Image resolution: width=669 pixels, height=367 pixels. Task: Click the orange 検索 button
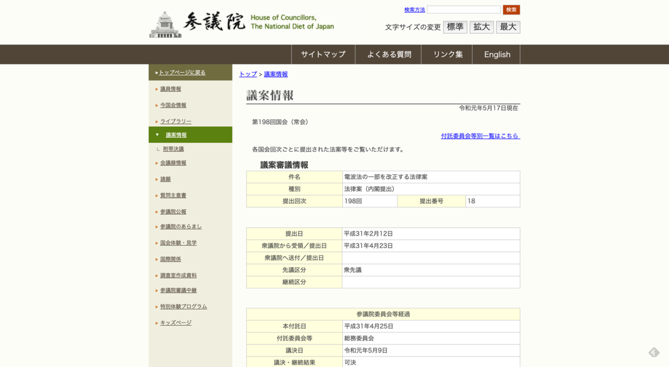click(x=511, y=9)
